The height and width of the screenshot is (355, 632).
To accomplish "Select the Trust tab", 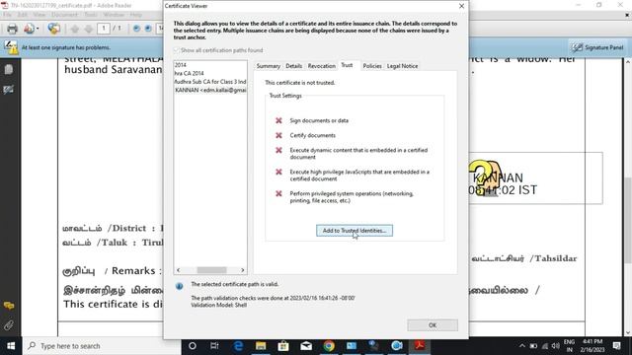I will [347, 65].
